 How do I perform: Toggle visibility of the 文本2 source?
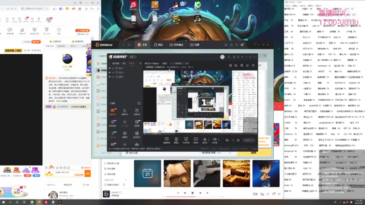110,72
